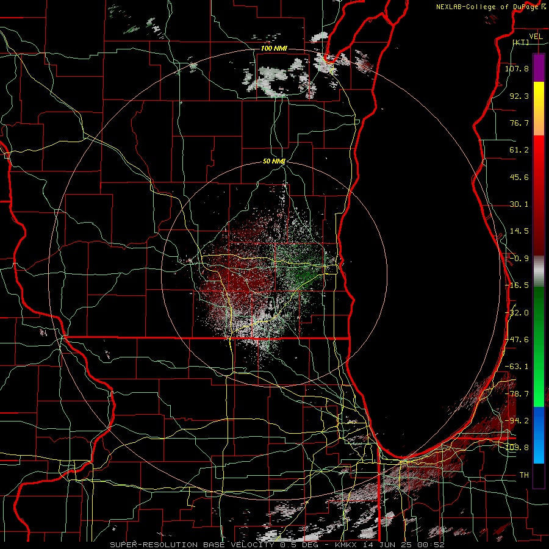Select the -78.7 velocity scale value
Screen dimensions: 549x549
point(517,394)
